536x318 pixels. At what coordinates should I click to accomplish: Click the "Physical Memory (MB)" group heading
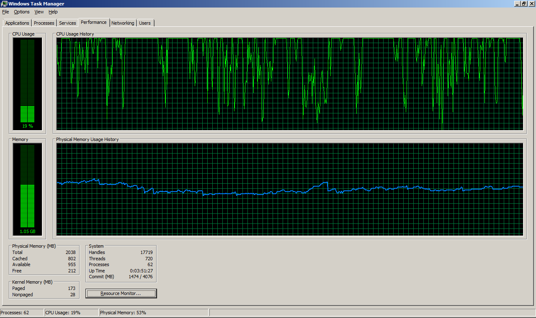pyautogui.click(x=34, y=246)
